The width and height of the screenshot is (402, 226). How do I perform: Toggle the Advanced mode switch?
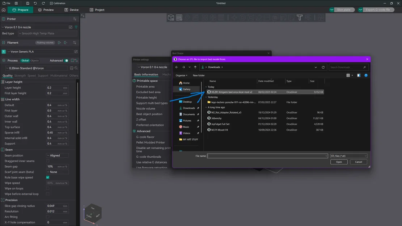click(67, 61)
